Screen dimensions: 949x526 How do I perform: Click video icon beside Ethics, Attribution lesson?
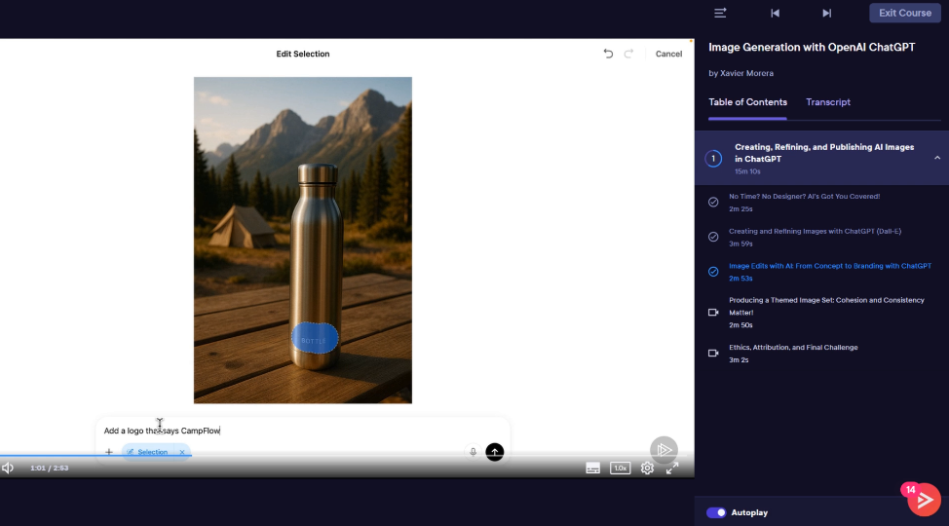point(713,353)
